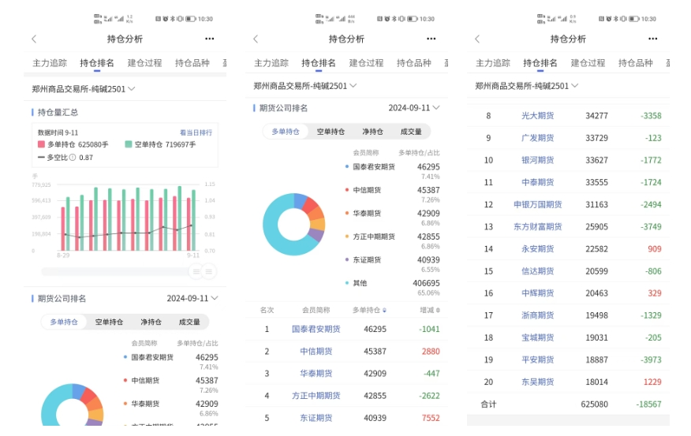
Task: Open the three-dot more menu on middle screen
Action: (431, 39)
